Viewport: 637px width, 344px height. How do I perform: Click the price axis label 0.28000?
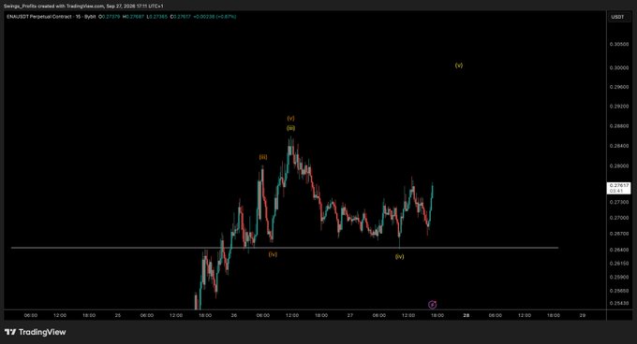[x=619, y=165]
